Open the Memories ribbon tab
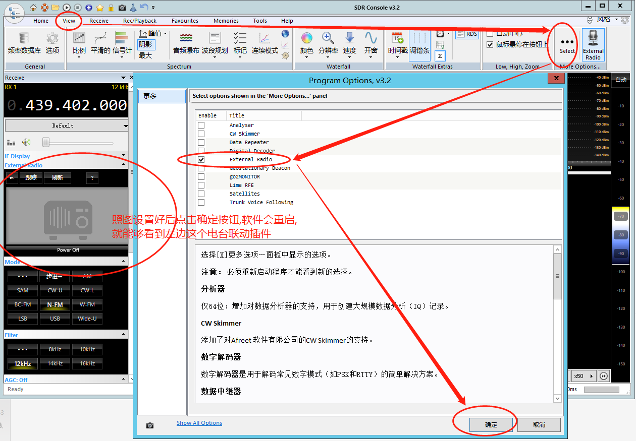 226,21
